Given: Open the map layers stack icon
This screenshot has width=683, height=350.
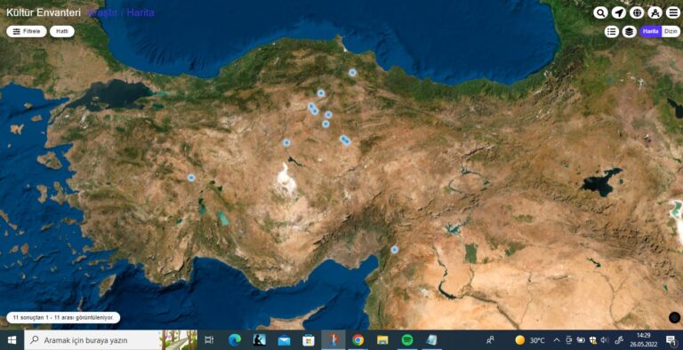Looking at the screenshot, I should 629,31.
